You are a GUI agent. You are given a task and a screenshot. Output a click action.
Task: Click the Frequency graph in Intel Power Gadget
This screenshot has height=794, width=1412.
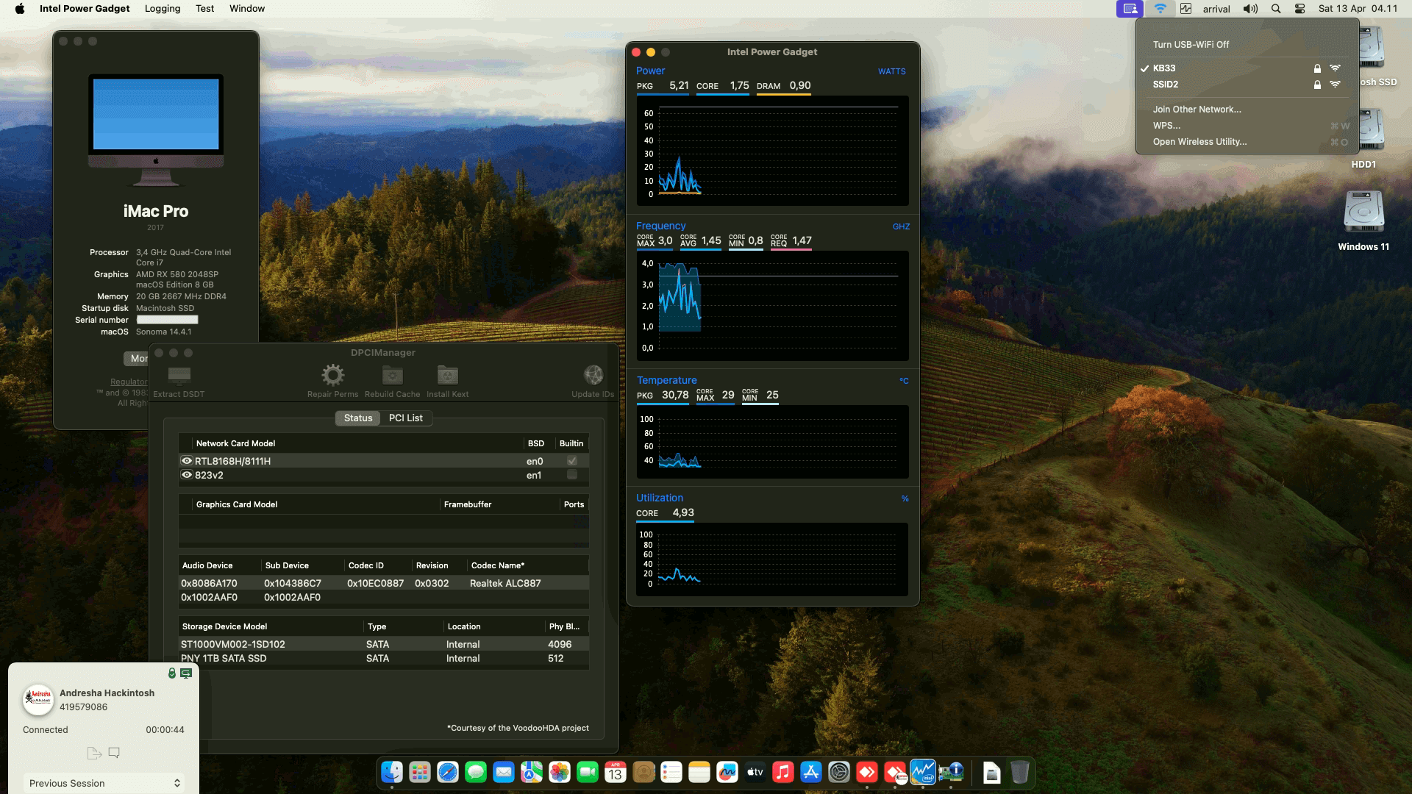[x=772, y=305]
